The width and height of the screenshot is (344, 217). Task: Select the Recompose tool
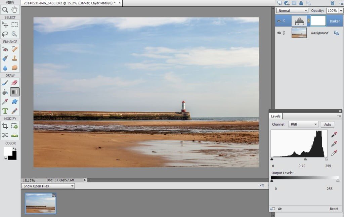(14, 126)
